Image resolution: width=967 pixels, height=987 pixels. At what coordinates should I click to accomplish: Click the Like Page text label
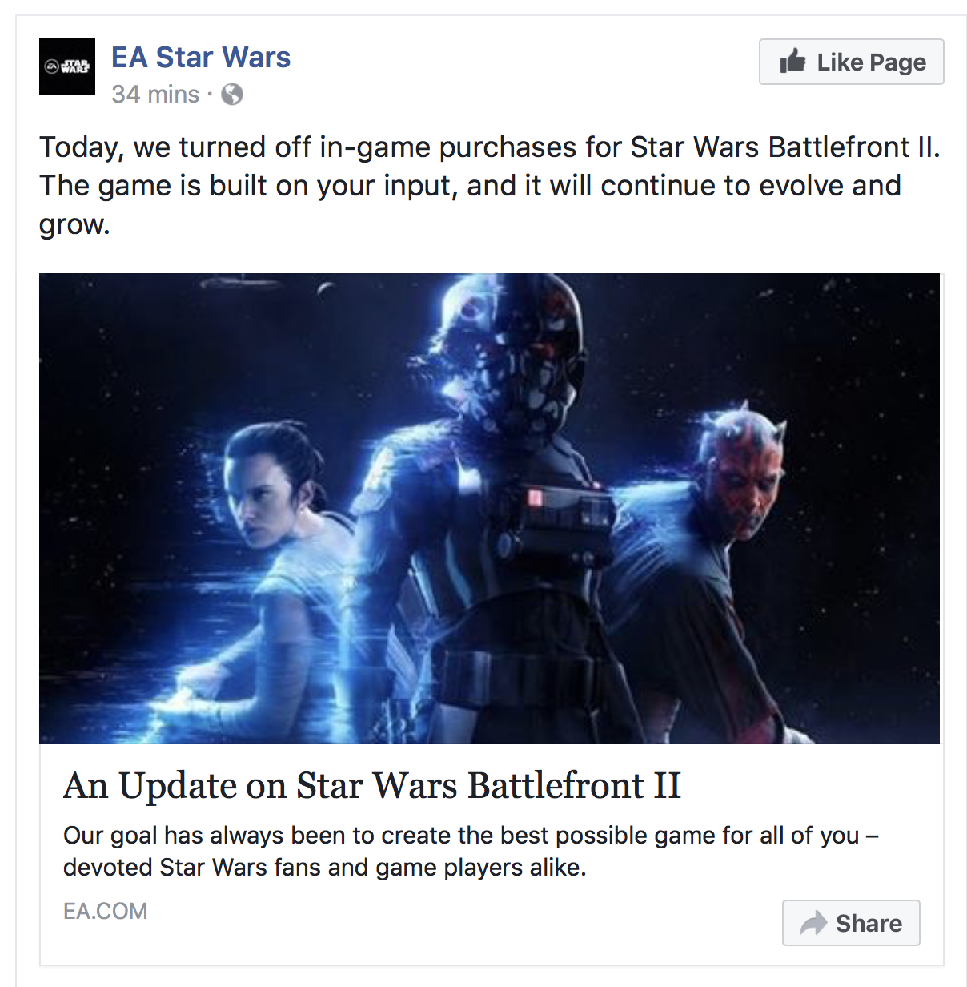click(871, 62)
